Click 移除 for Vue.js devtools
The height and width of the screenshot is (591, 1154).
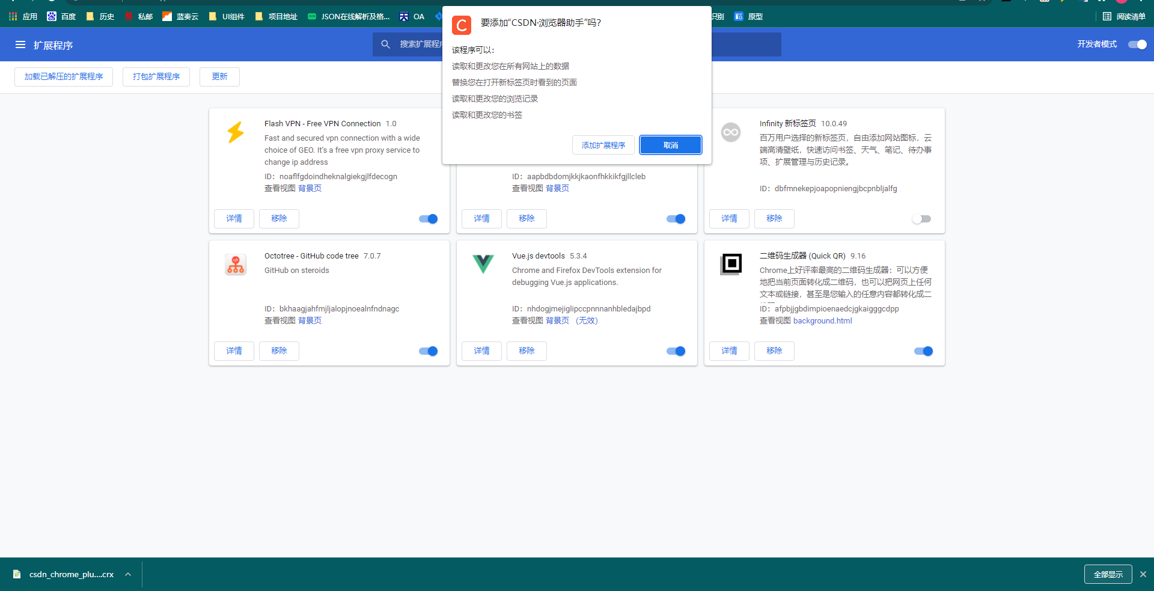[x=527, y=351]
